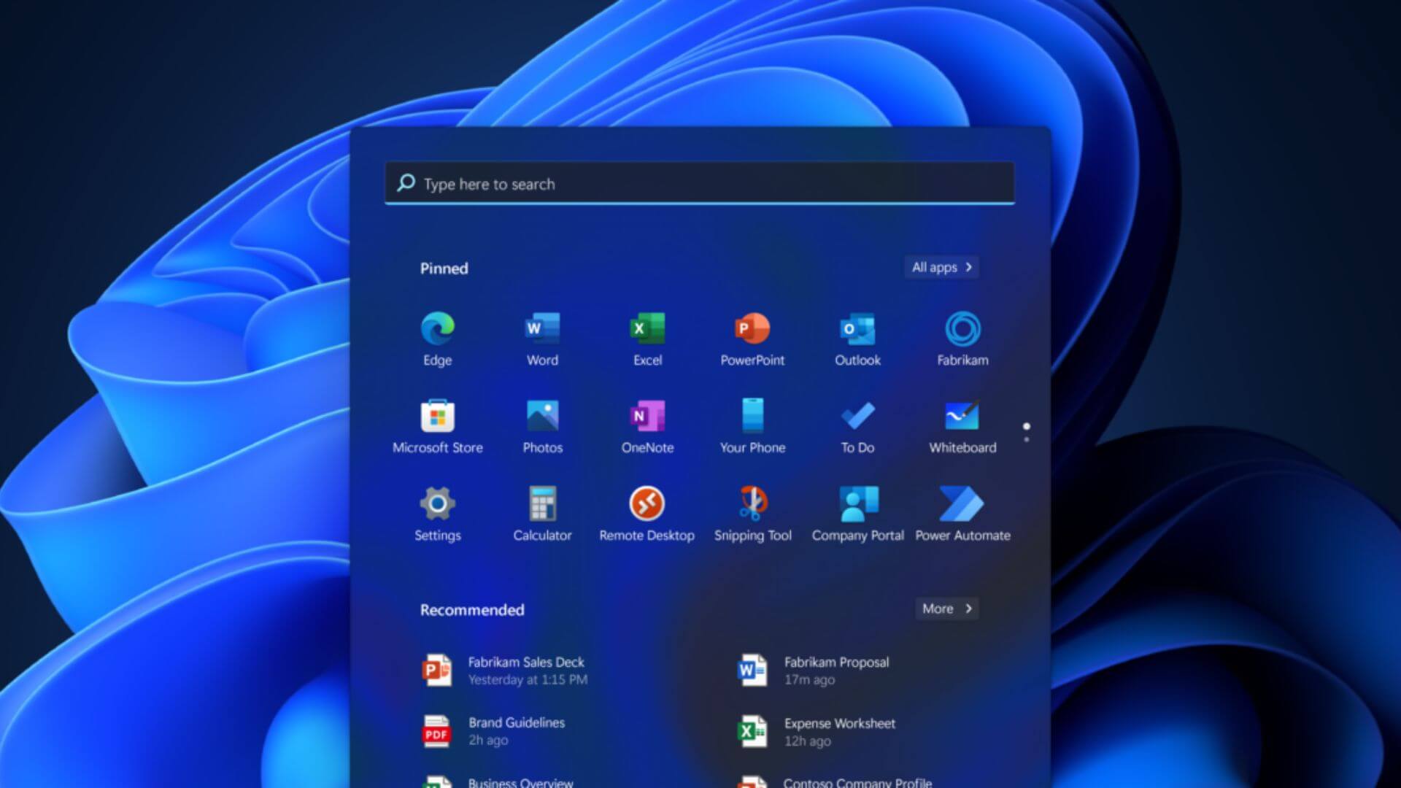The height and width of the screenshot is (788, 1401).
Task: Open Fabrikam Proposal Word document icon
Action: point(752,670)
